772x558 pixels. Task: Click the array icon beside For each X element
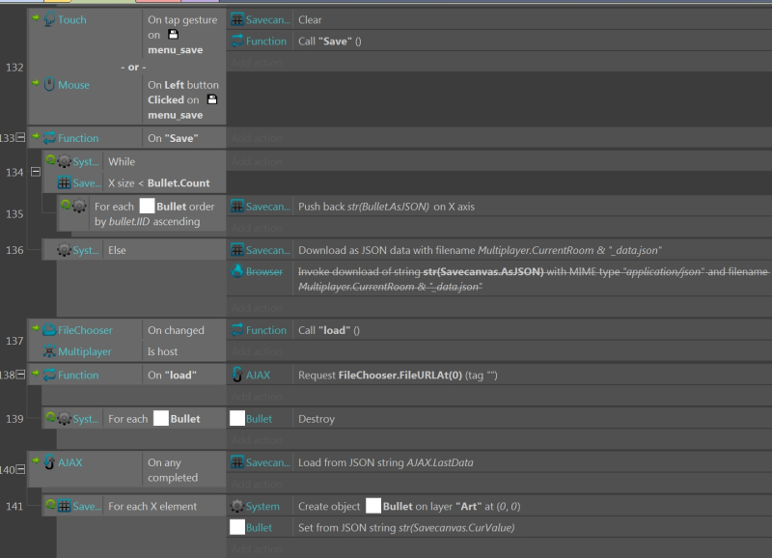point(65,506)
